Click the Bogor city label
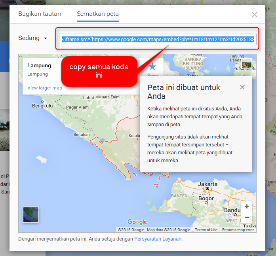 pyautogui.click(x=206, y=198)
